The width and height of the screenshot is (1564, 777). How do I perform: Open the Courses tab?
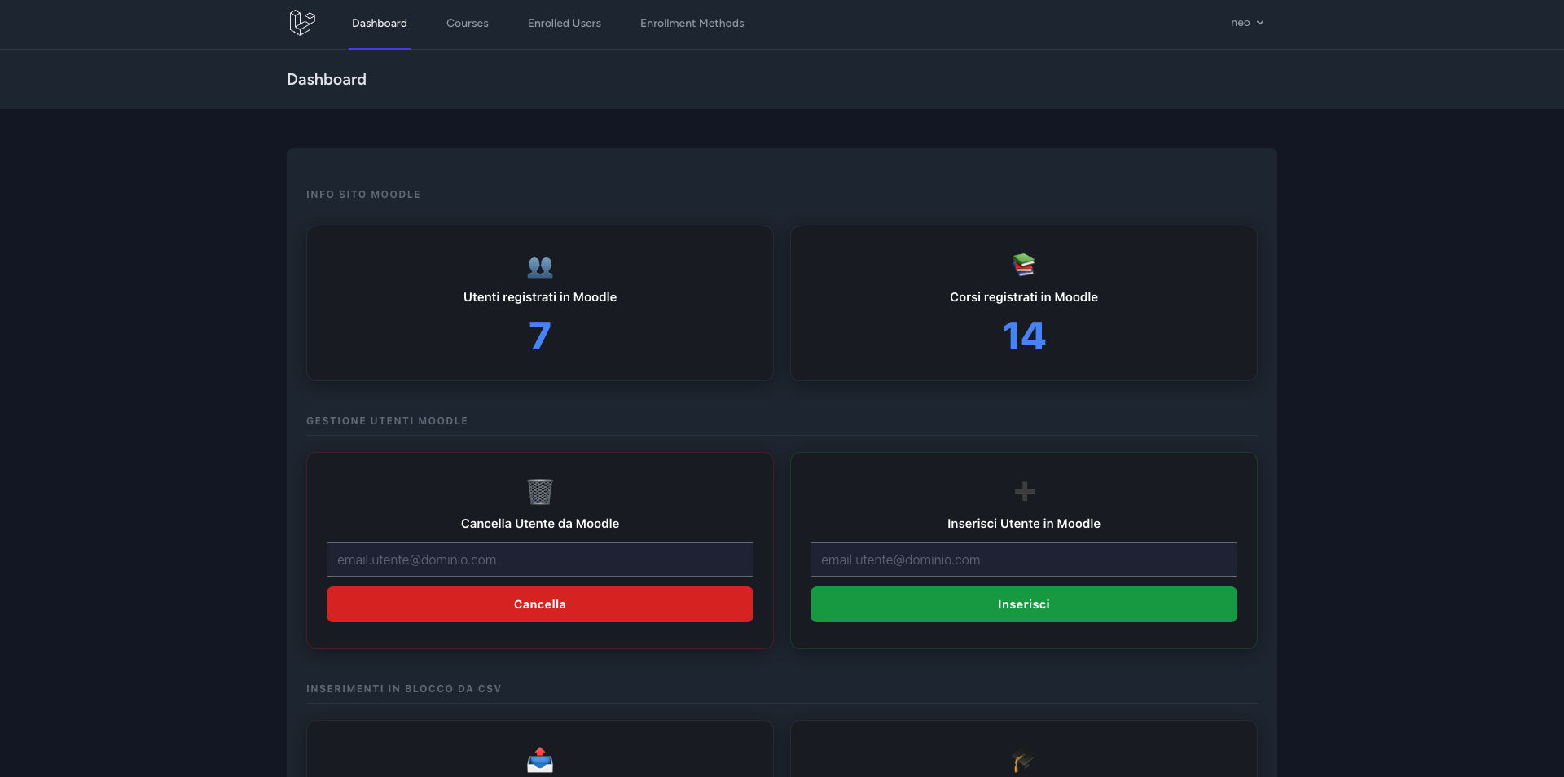tap(468, 24)
